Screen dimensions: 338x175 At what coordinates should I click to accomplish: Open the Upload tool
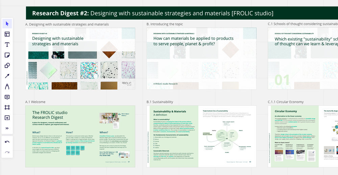(x=7, y=118)
